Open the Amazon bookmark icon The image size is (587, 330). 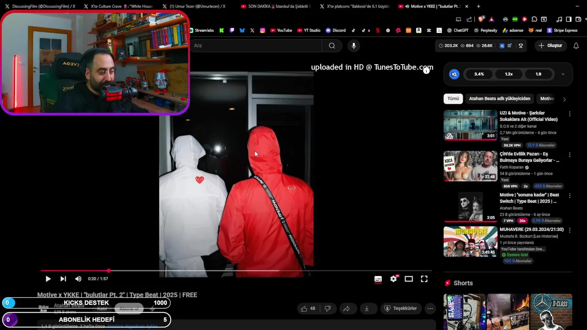point(419,30)
